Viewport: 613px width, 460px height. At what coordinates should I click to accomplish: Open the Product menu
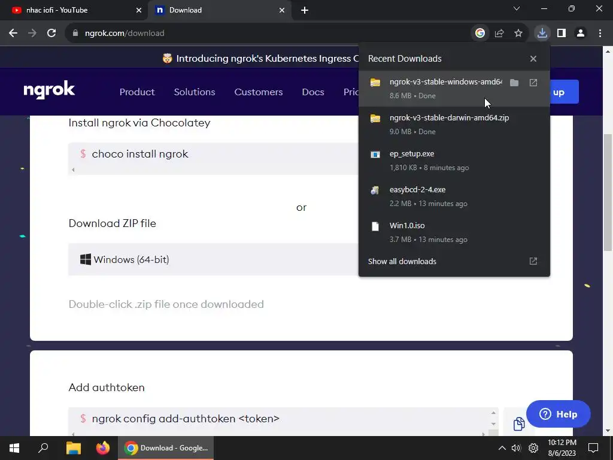137,92
